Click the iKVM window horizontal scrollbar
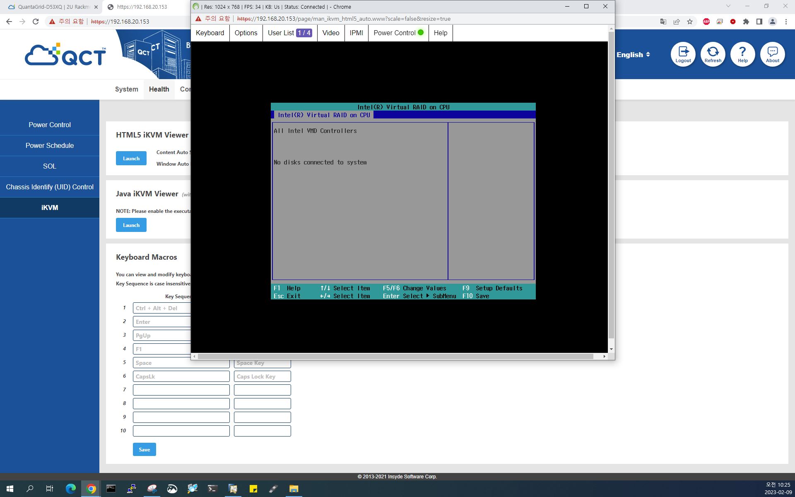Image resolution: width=795 pixels, height=497 pixels. coord(395,356)
